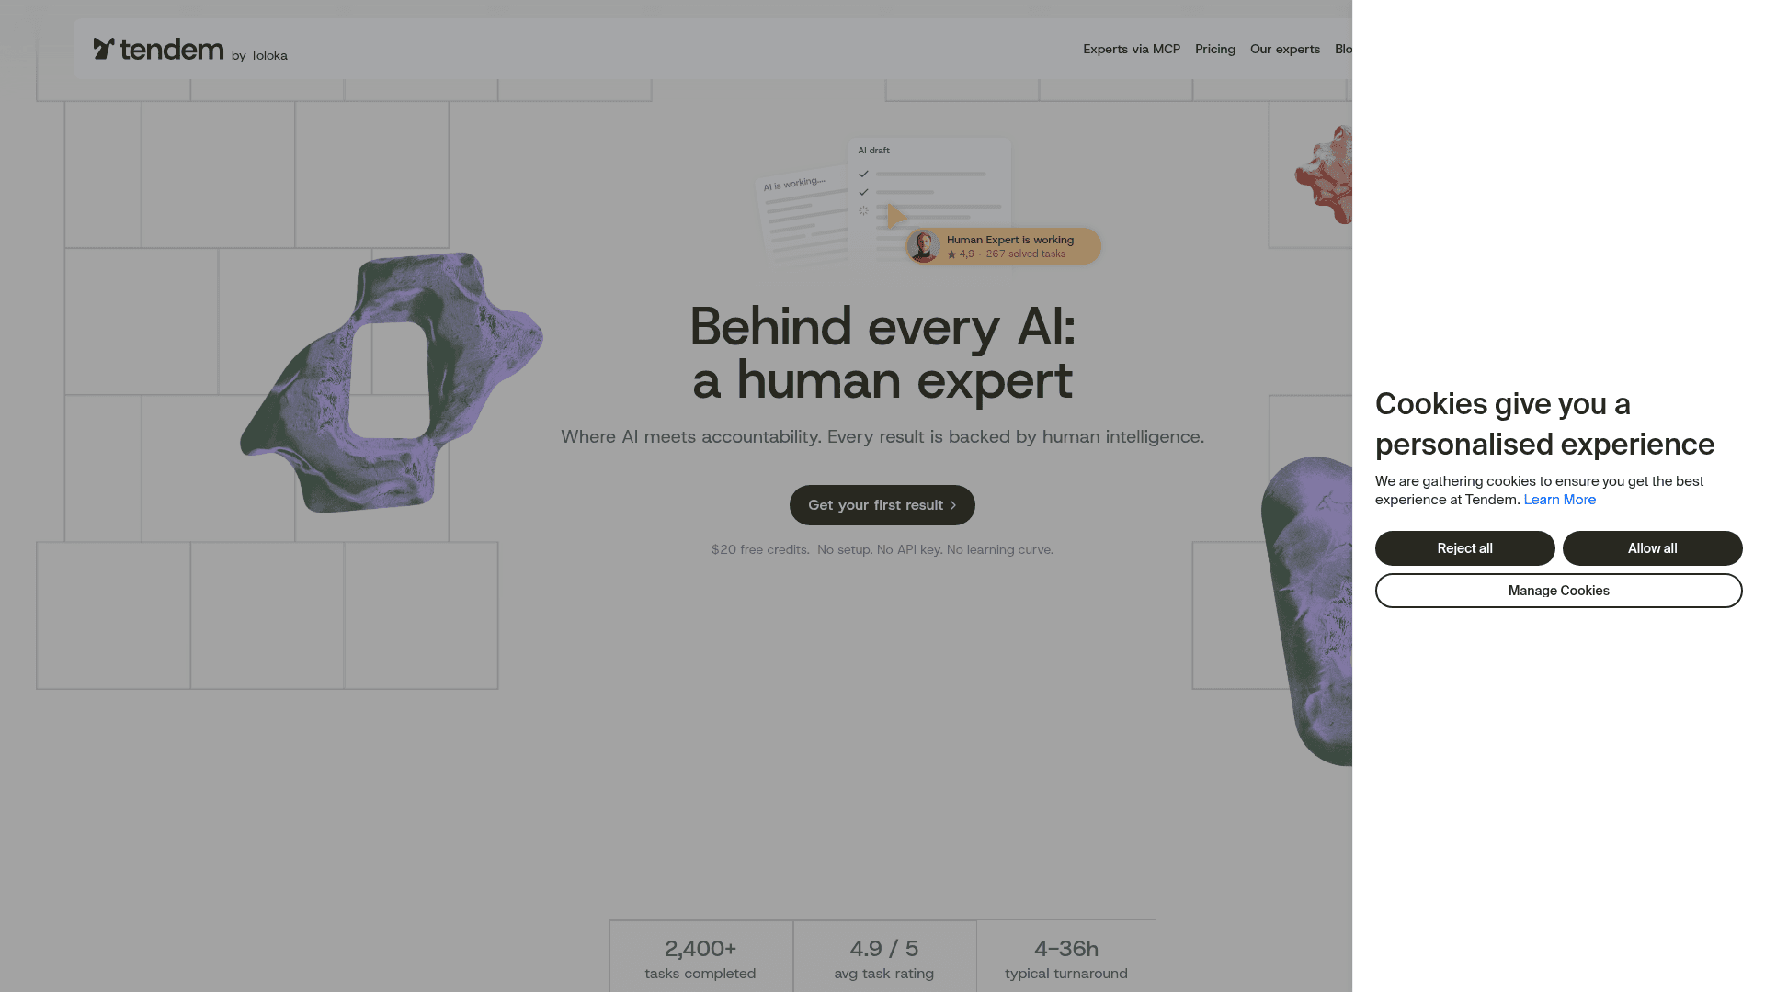Click the orange play arrow in AI draft
The height and width of the screenshot is (992, 1765).
[897, 217]
